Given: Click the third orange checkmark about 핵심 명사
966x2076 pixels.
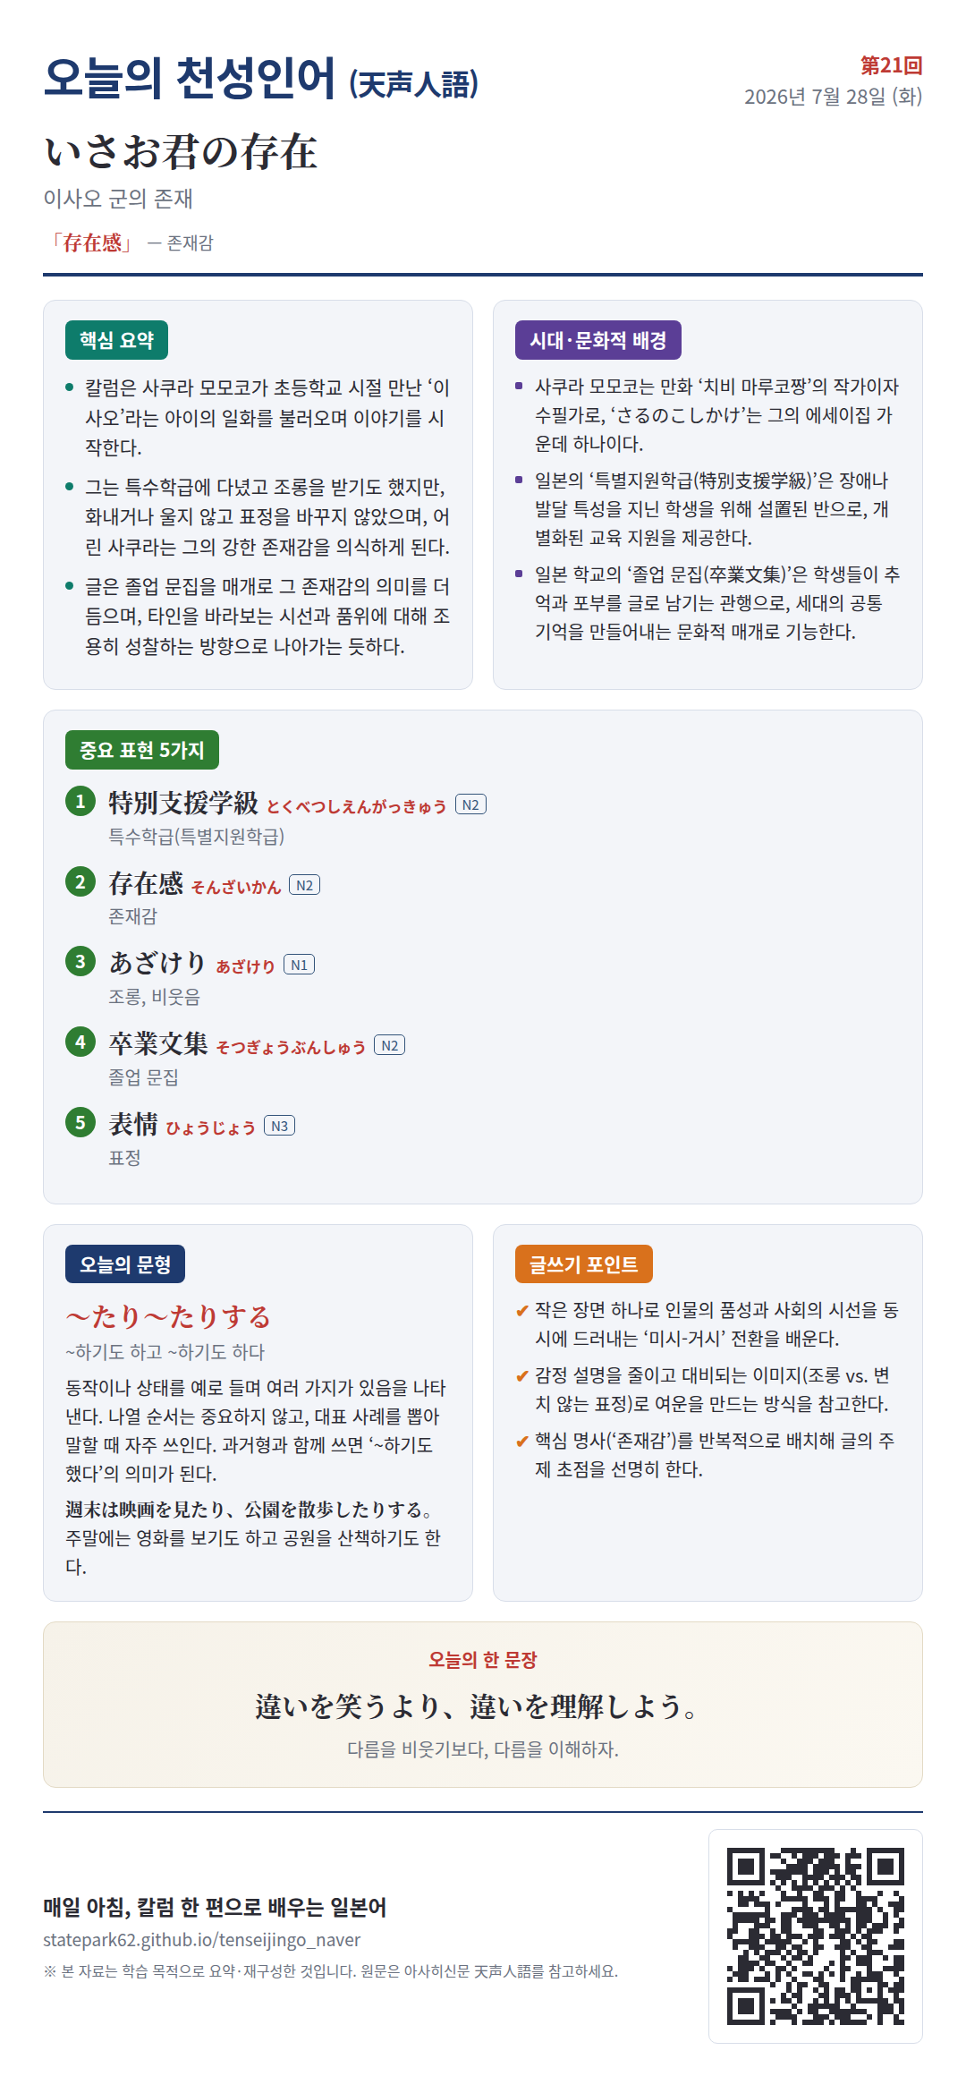Looking at the screenshot, I should pyautogui.click(x=521, y=1442).
